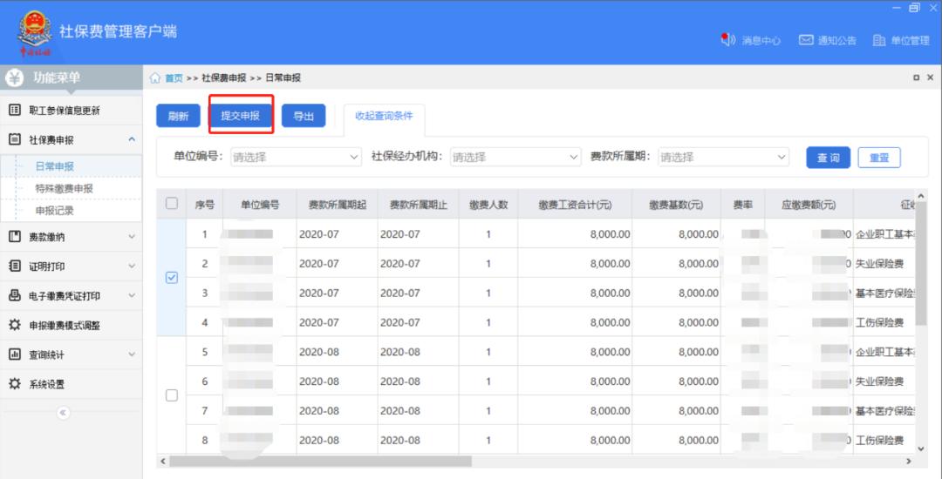Check the 2020-08 group checkbox
This screenshot has height=479, width=942.
tap(172, 395)
